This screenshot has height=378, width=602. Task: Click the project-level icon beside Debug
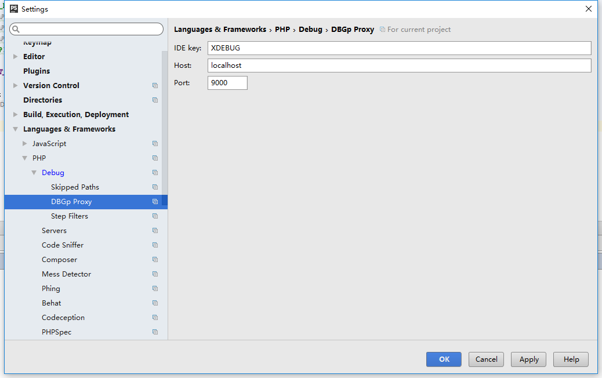coord(155,173)
